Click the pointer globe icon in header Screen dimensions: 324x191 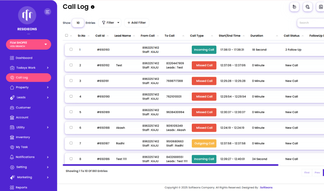pyautogui.click(x=295, y=7)
